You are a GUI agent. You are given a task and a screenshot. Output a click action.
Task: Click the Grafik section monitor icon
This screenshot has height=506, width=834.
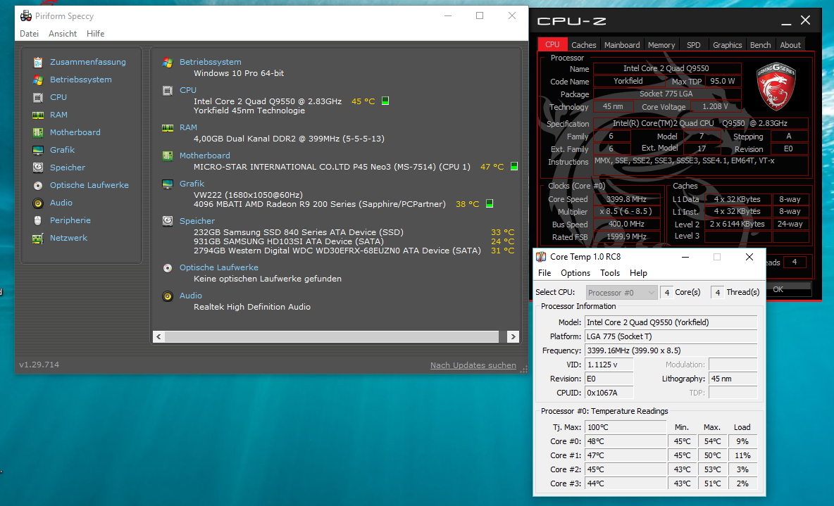[x=168, y=184]
